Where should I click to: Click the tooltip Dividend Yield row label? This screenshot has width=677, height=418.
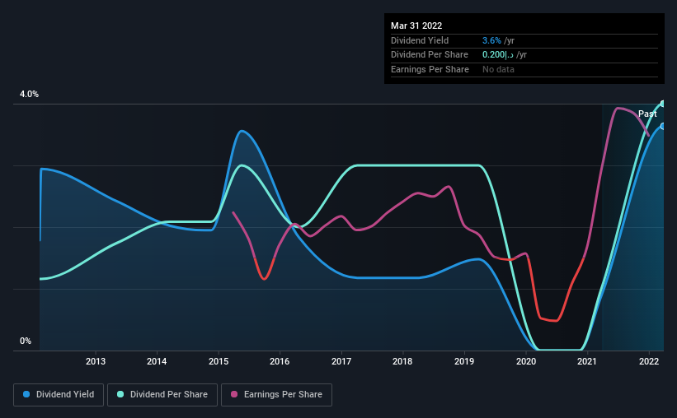click(420, 40)
